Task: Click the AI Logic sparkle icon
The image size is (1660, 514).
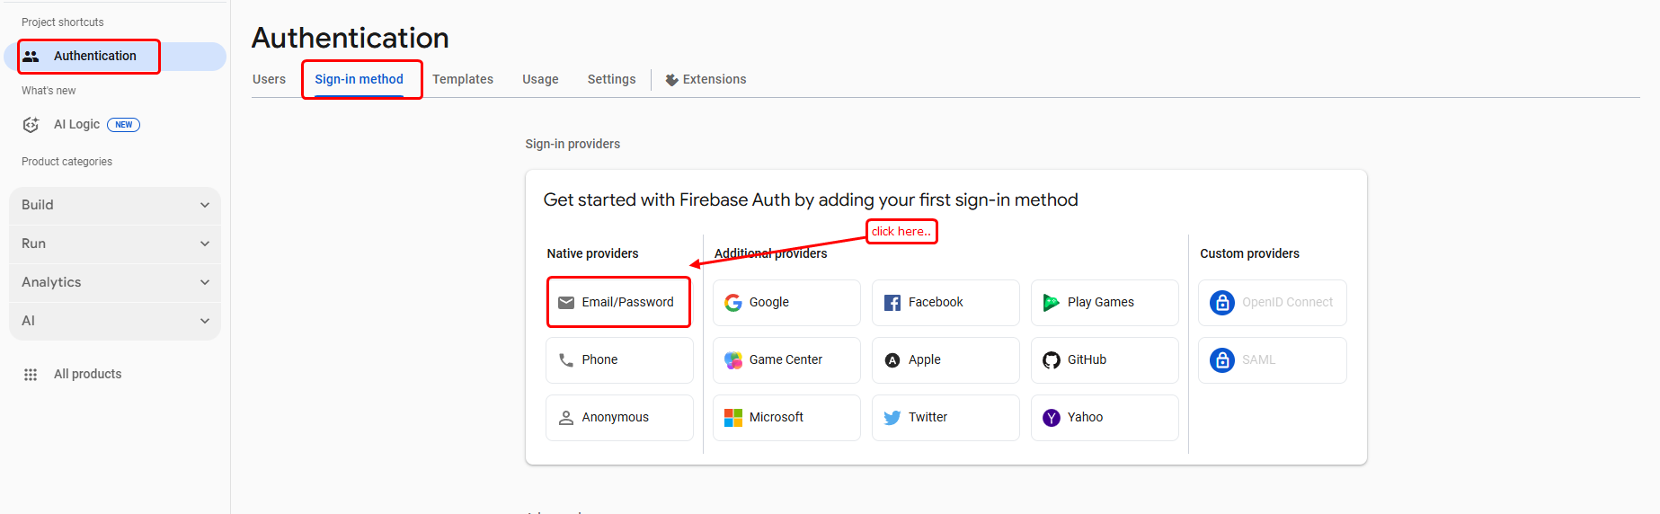Action: point(31,125)
